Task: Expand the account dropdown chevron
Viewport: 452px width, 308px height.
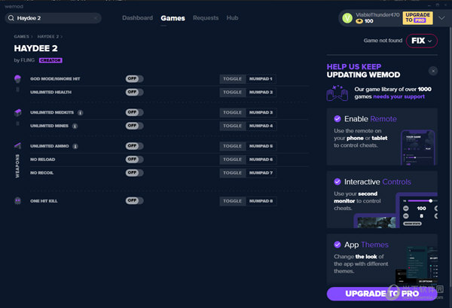Action: point(441,18)
